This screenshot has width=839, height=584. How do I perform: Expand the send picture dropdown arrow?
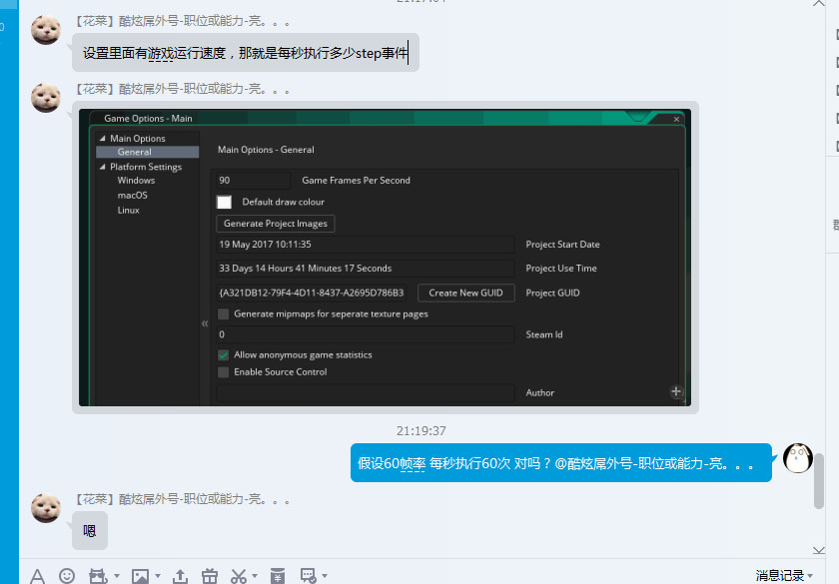coord(158,576)
